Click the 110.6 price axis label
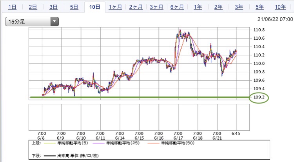 coord(259,38)
